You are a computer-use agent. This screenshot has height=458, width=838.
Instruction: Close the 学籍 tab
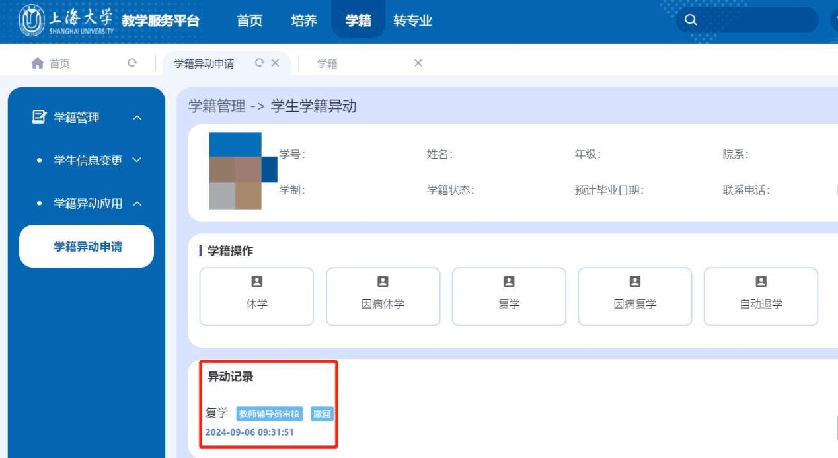[x=418, y=63]
